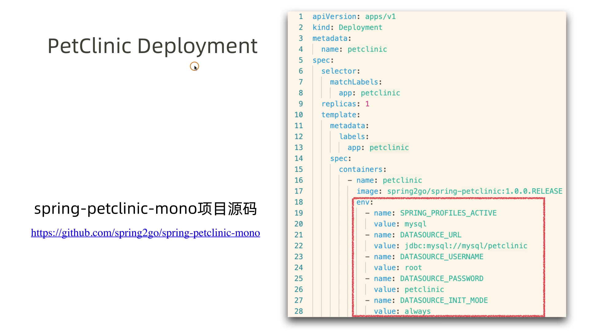Click the 'containers:' code line
This screenshot has width=589, height=331.
pyautogui.click(x=363, y=169)
